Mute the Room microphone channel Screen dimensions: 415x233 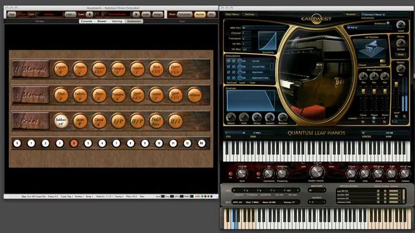(x=385, y=122)
